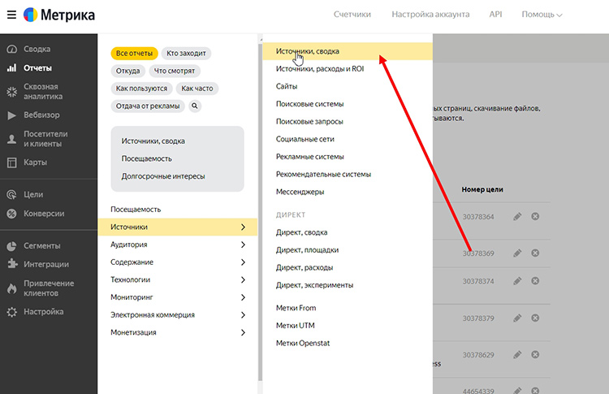
Task: Open Источники, сводка in the submenu
Action: (x=348, y=51)
